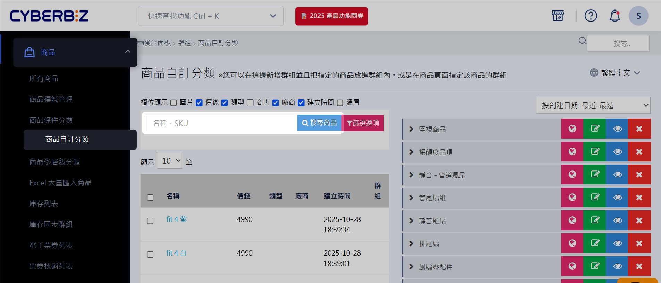The height and width of the screenshot is (283, 661).
Task: Open the 繁體中文 language selector
Action: coord(615,73)
